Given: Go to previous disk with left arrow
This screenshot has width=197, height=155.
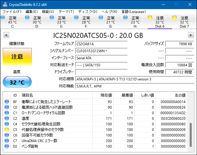Looking at the screenshot, I should tap(6, 35).
